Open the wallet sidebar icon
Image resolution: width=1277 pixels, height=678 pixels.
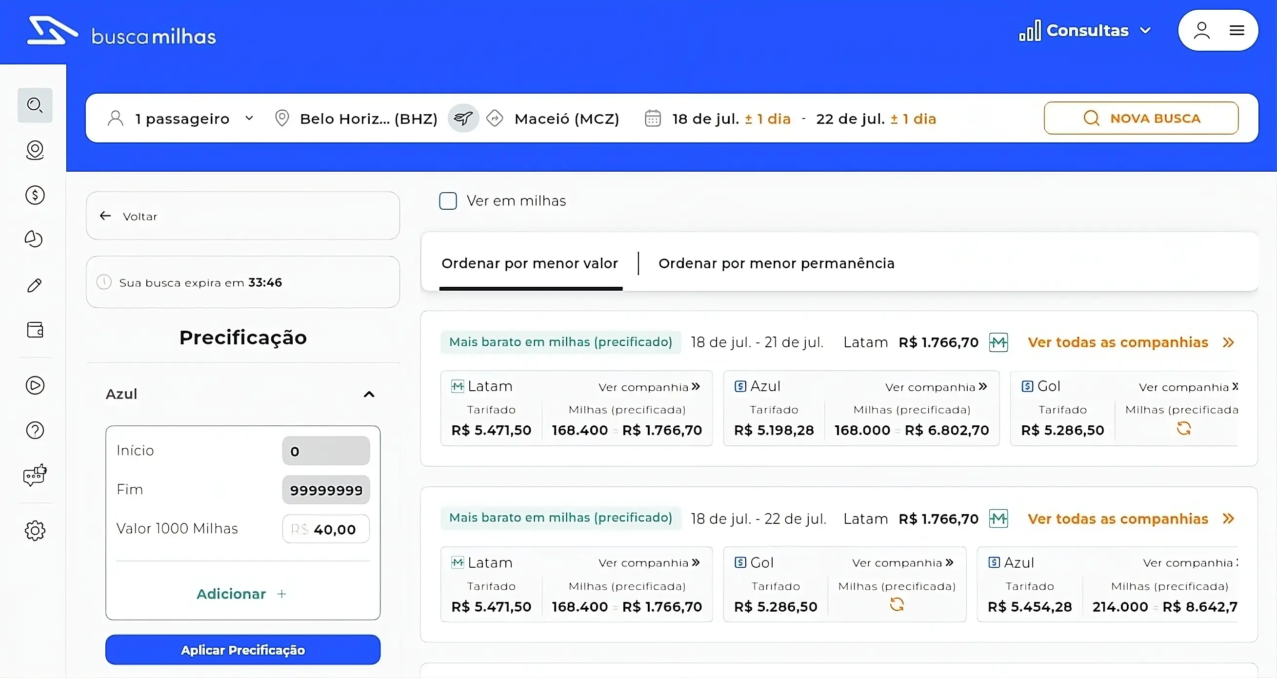[35, 330]
